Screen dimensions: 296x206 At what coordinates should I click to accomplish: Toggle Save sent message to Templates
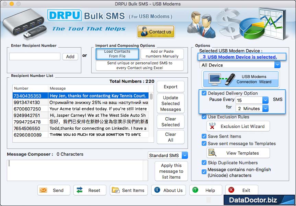[204, 143]
